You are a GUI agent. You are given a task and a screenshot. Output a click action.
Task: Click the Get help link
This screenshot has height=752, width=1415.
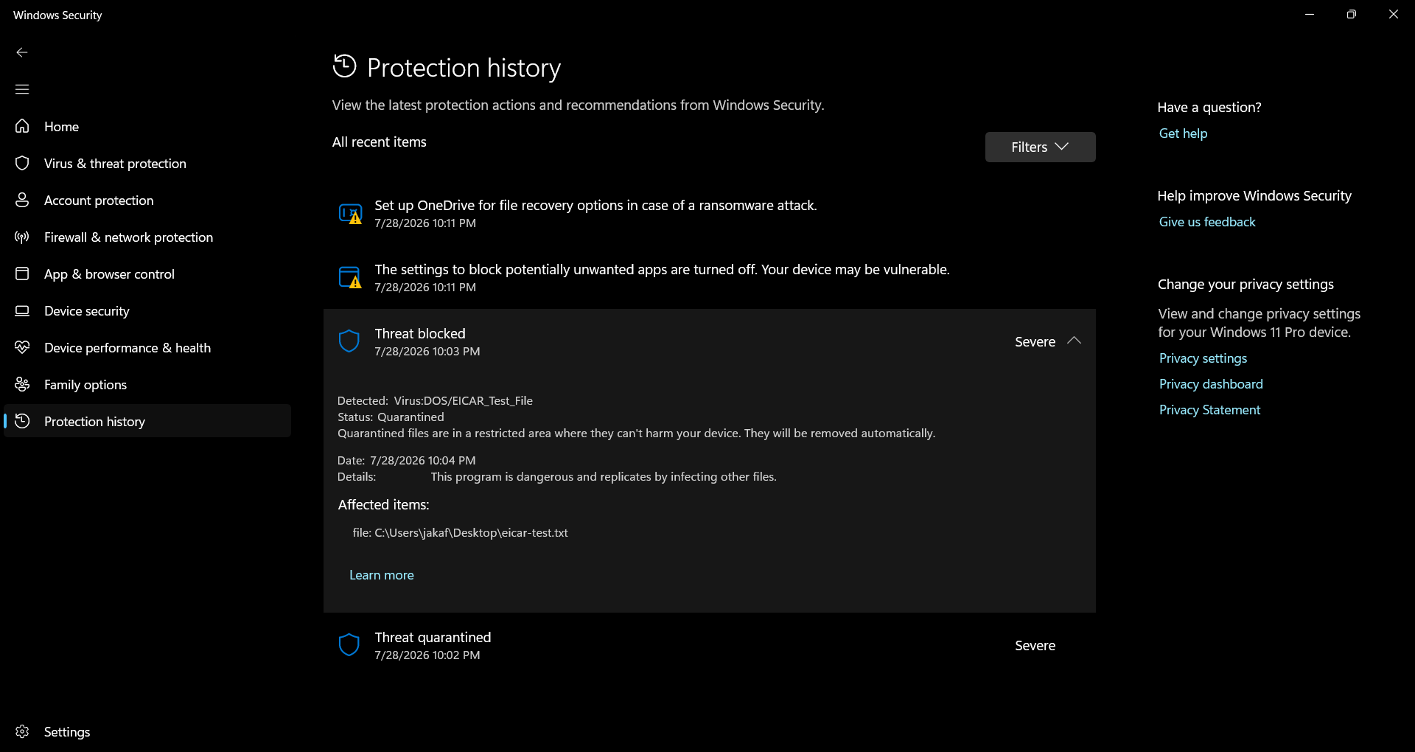coord(1183,133)
